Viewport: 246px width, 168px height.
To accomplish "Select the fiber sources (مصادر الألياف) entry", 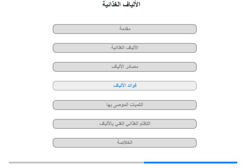I will (x=125, y=67).
